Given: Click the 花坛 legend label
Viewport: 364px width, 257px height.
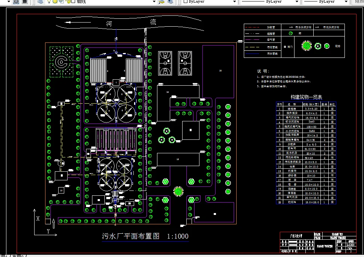Looking at the screenshot, I should (338, 46).
